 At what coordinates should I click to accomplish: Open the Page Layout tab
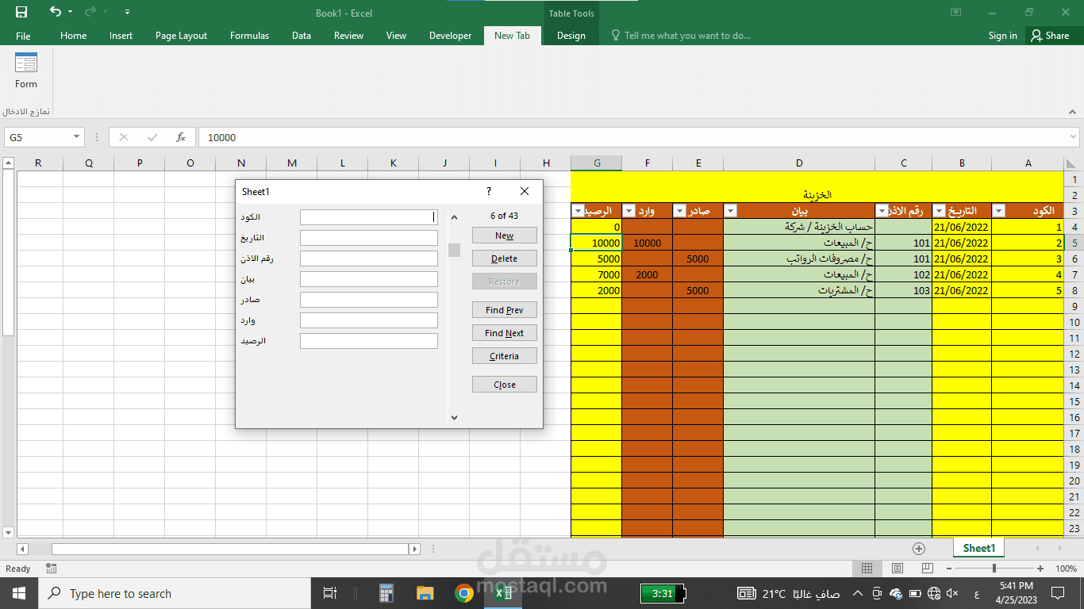[181, 36]
